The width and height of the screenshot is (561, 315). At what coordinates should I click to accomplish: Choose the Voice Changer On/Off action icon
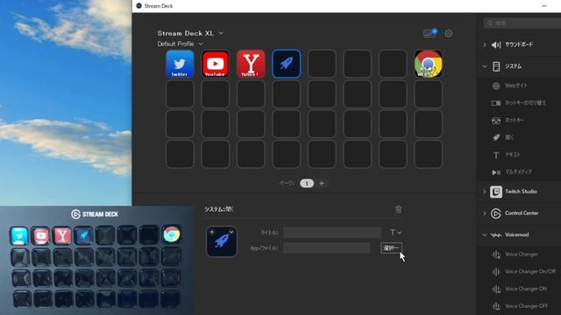click(x=496, y=272)
